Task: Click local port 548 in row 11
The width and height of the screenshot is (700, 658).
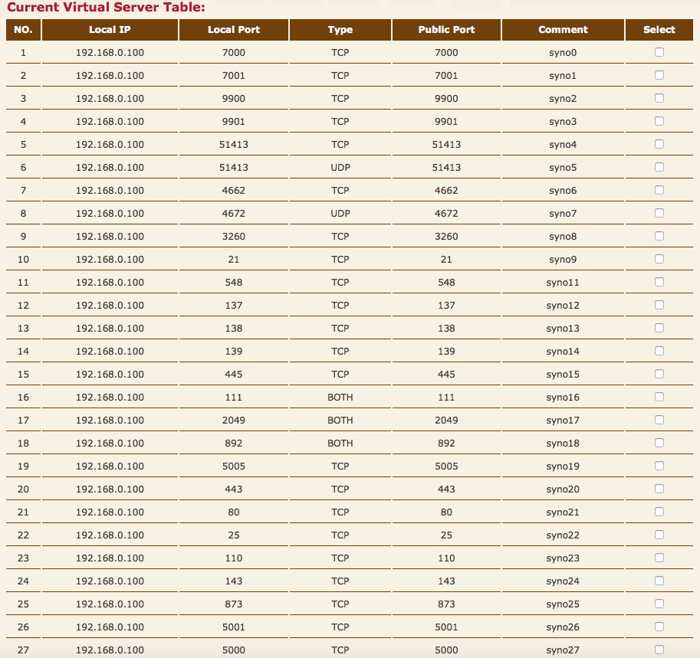Action: 234,283
